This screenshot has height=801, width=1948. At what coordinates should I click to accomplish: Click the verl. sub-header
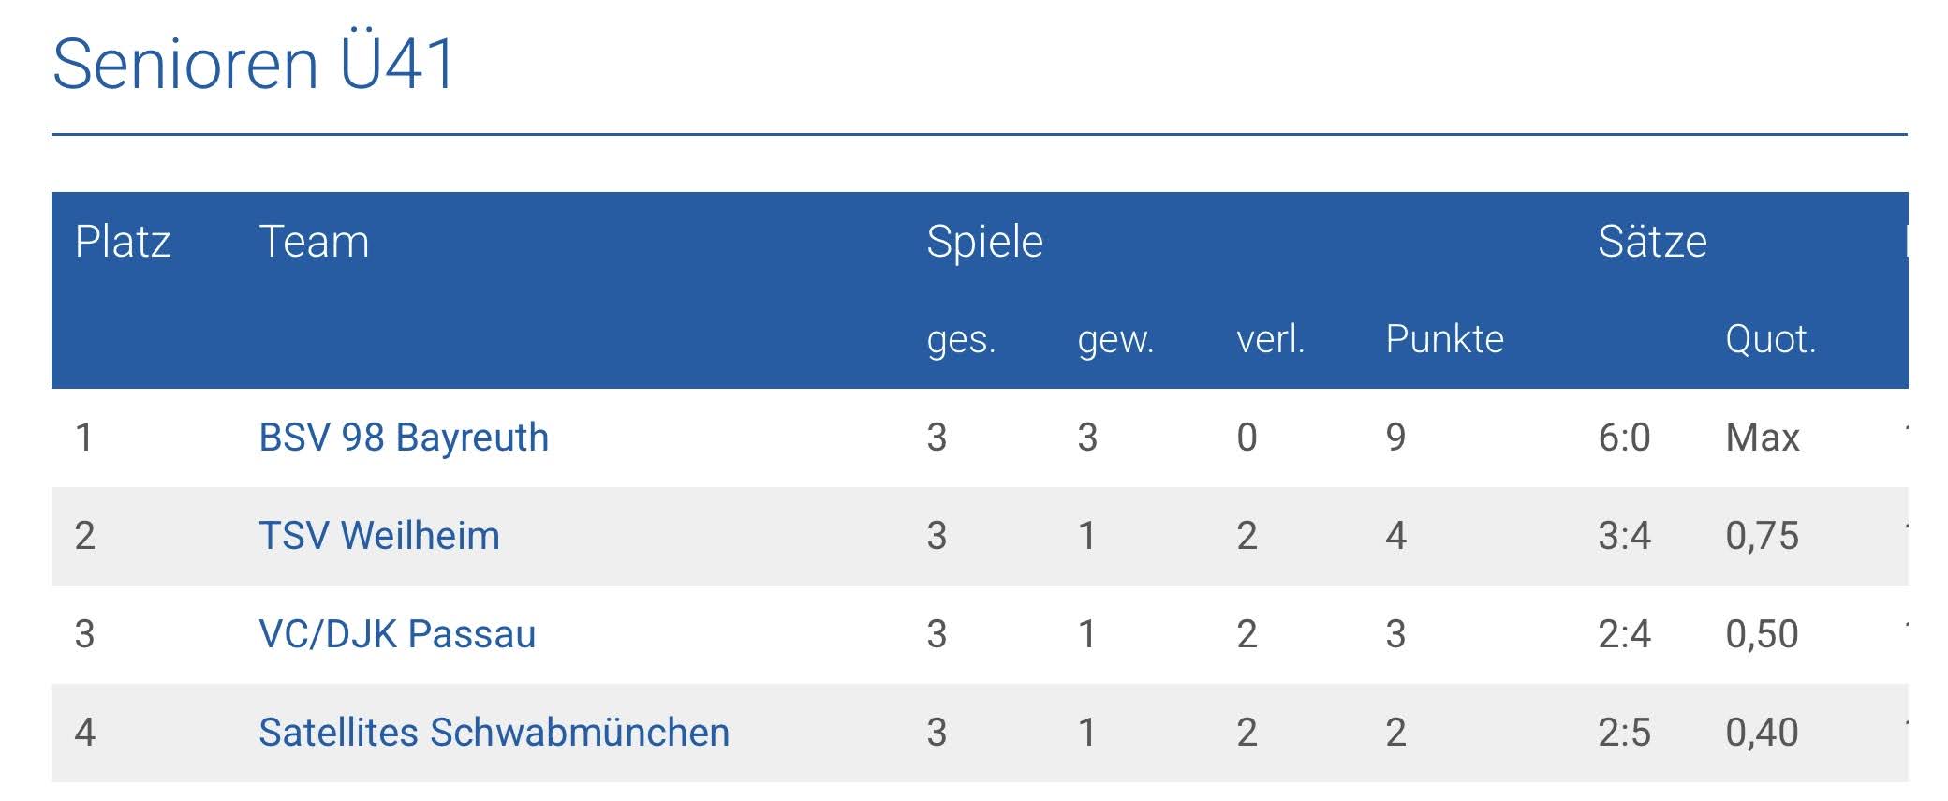(x=1270, y=339)
